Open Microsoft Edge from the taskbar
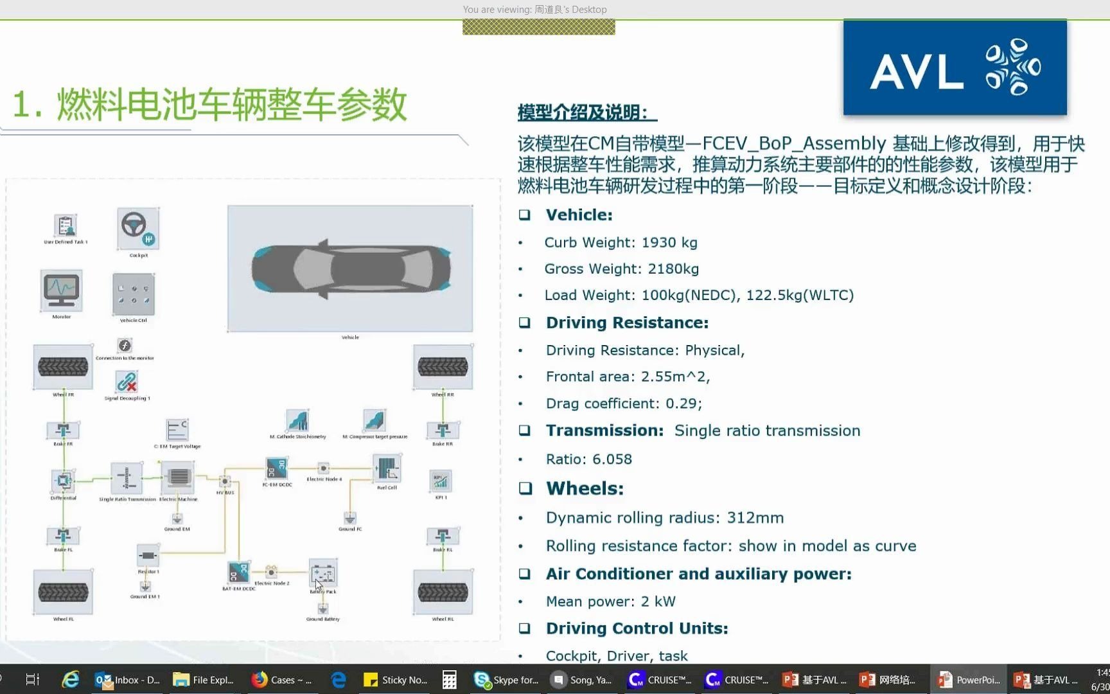The width and height of the screenshot is (1110, 694). [x=338, y=679]
